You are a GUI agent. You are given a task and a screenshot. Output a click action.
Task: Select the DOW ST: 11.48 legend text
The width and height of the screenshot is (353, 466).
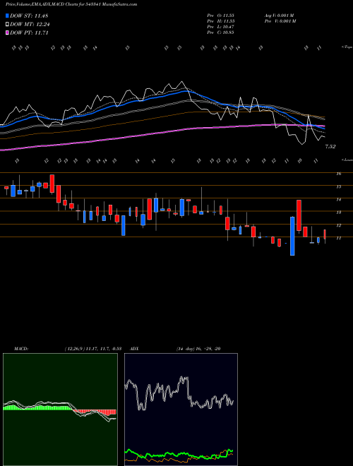pyautogui.click(x=29, y=16)
